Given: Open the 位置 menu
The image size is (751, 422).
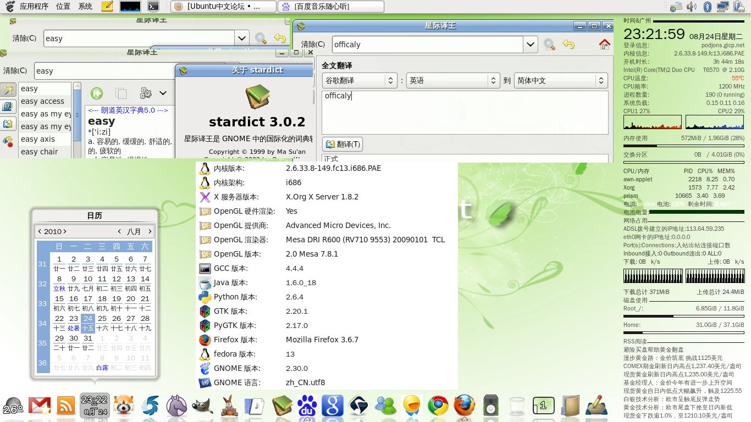Looking at the screenshot, I should pos(63,7).
